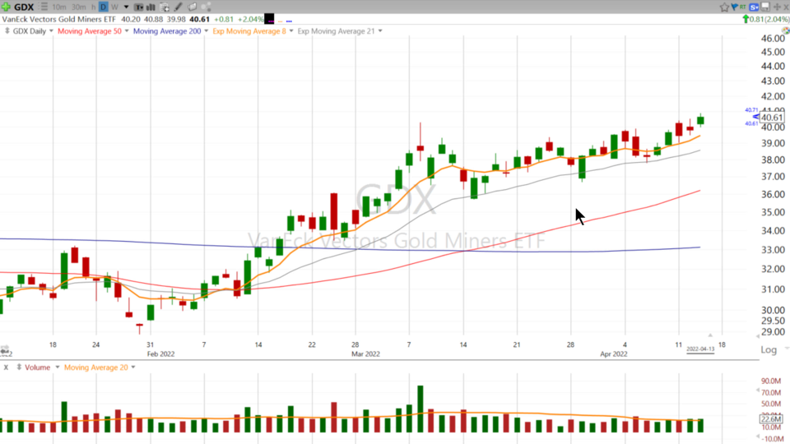Click the GDX ticker symbol box

click(x=24, y=7)
